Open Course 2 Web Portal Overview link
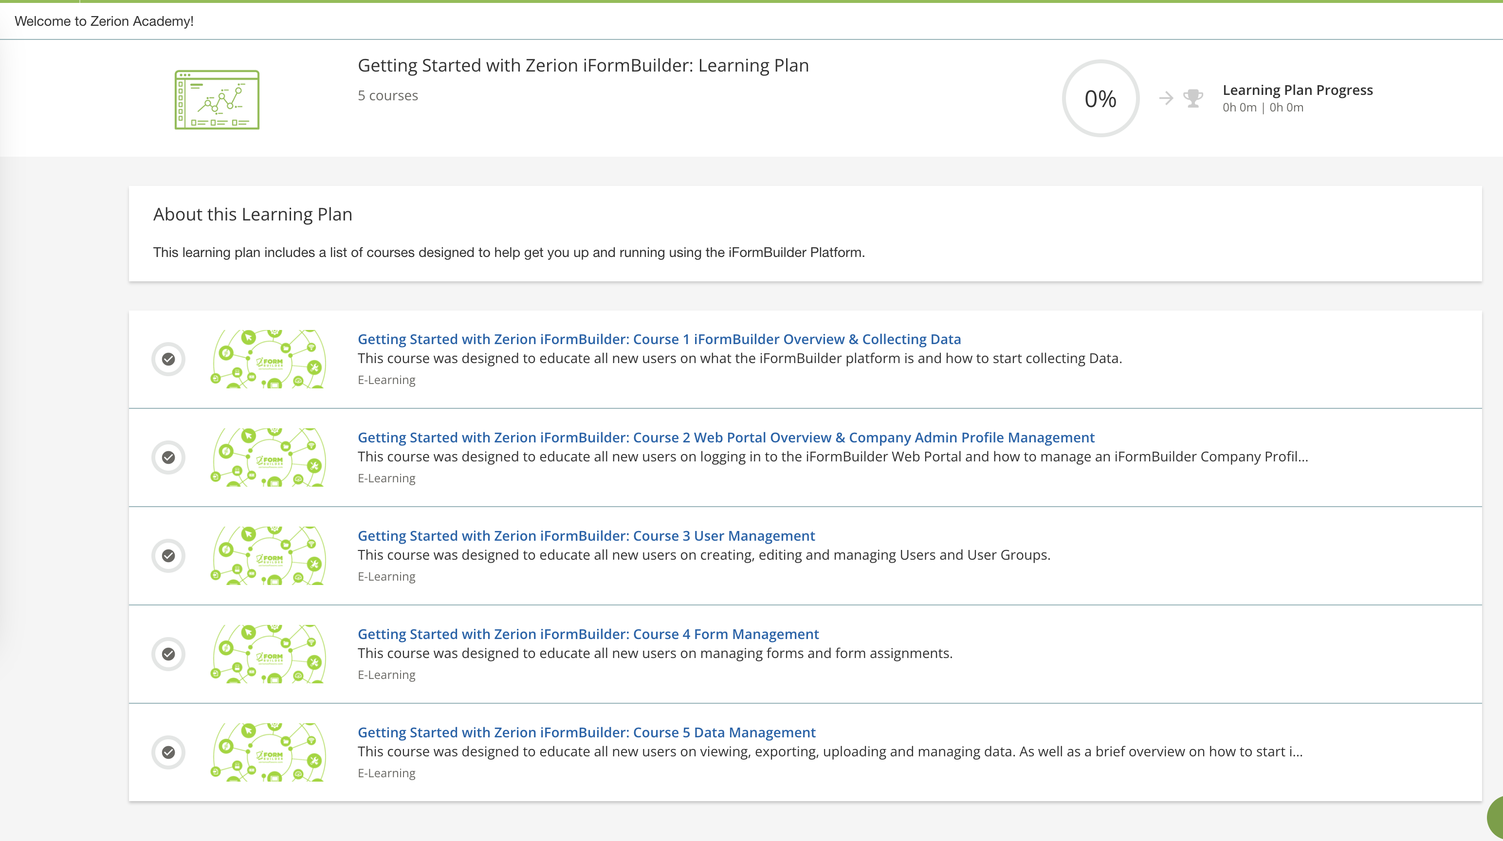 726,437
